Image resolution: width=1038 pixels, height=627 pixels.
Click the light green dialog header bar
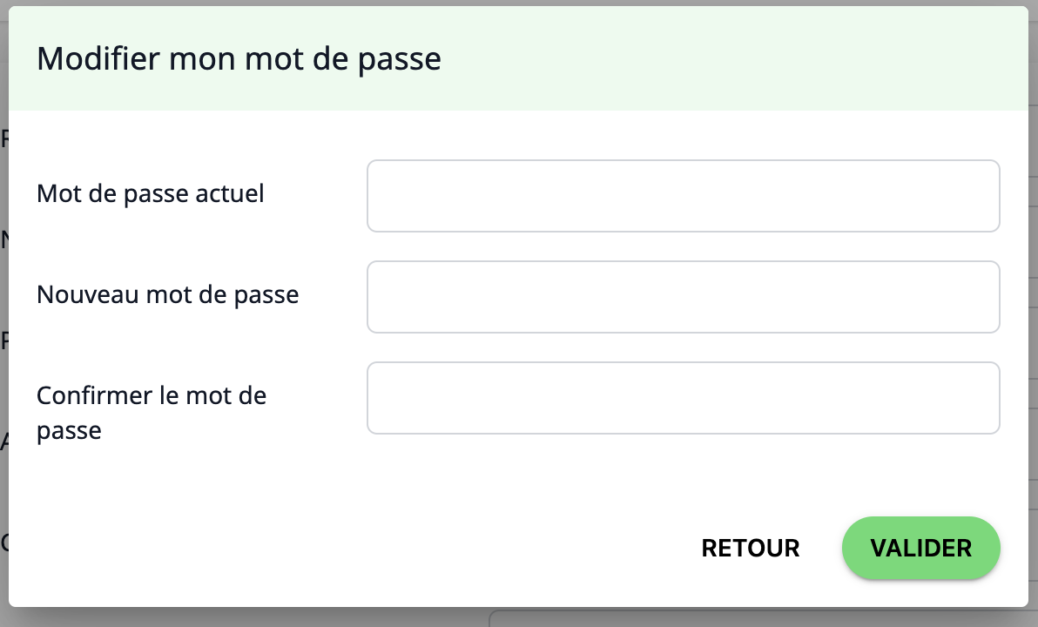(x=697, y=59)
